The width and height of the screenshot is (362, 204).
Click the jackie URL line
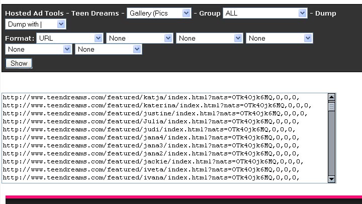[x=153, y=161]
